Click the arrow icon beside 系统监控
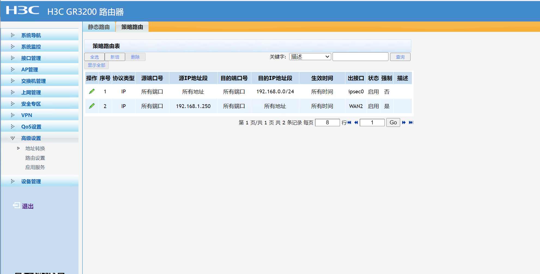The width and height of the screenshot is (540, 274). 13,47
